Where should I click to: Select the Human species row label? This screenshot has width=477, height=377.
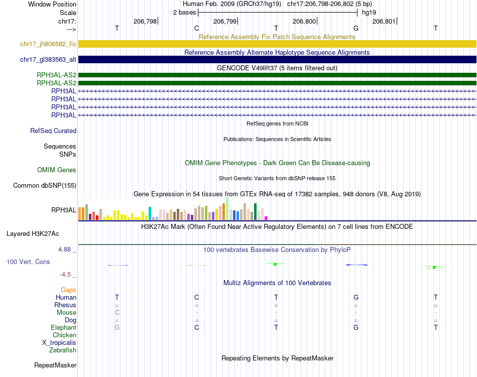66,297
